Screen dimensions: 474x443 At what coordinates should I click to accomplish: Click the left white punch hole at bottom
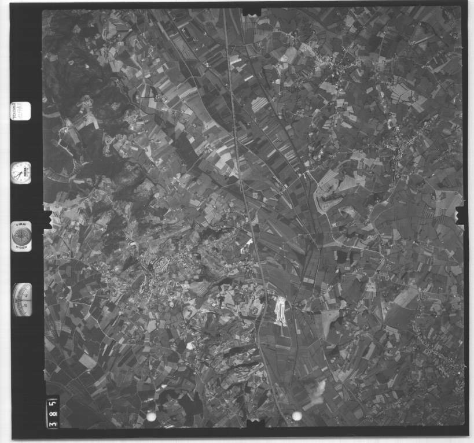(152, 416)
